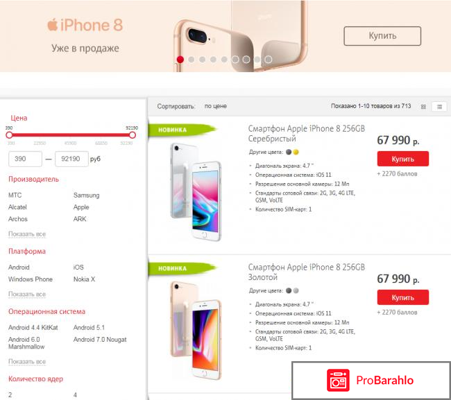Expand all operating systems list

click(27, 361)
